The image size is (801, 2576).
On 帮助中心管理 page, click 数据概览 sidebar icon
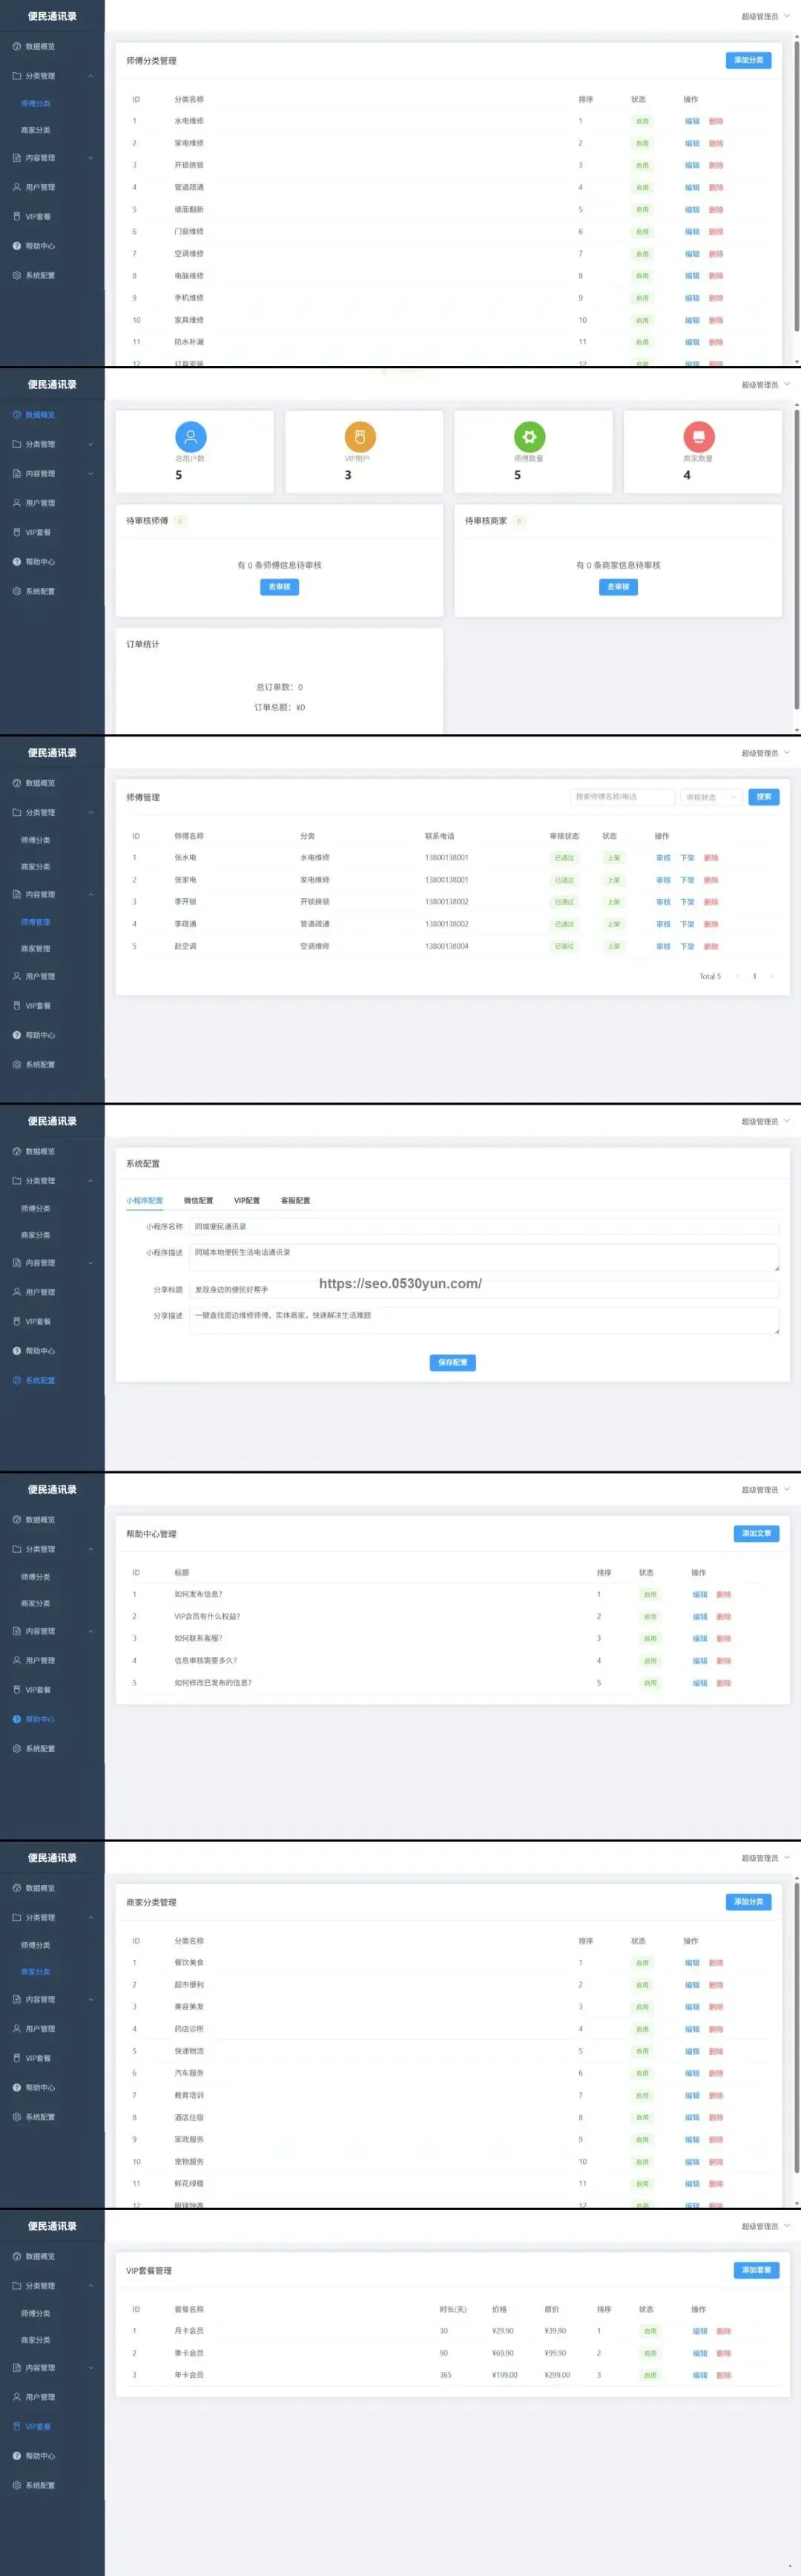point(17,1520)
